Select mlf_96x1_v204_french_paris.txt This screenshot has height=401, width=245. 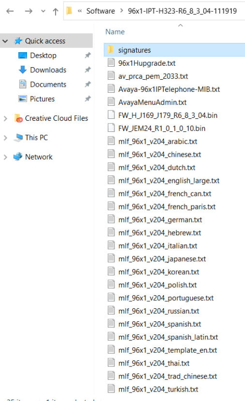[167, 207]
